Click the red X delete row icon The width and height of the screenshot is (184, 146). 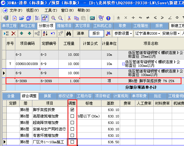[x=13, y=33]
